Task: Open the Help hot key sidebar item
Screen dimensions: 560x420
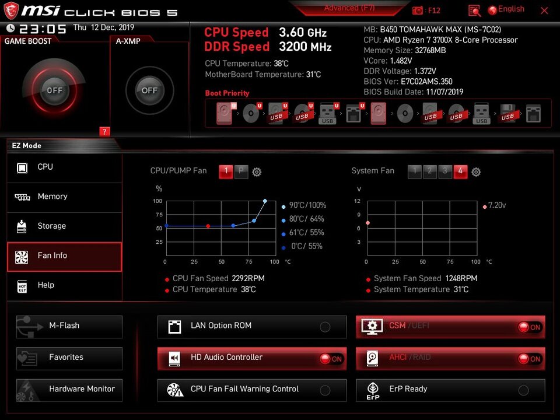Action: 65,286
